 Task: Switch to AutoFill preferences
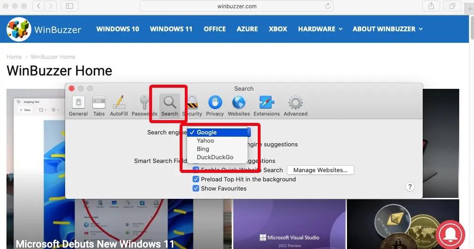[x=119, y=105]
